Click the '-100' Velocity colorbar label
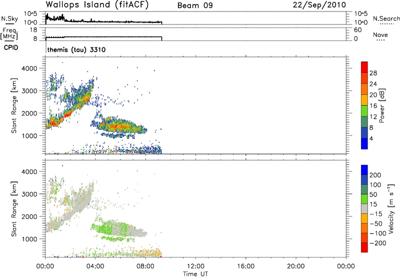400x277 pixels. [377, 233]
